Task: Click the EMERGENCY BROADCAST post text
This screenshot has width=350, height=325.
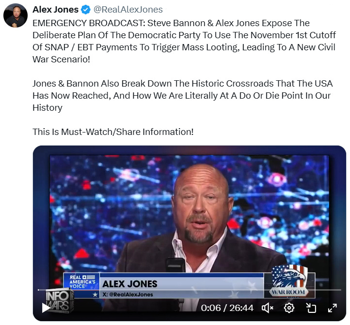Action: [184, 41]
